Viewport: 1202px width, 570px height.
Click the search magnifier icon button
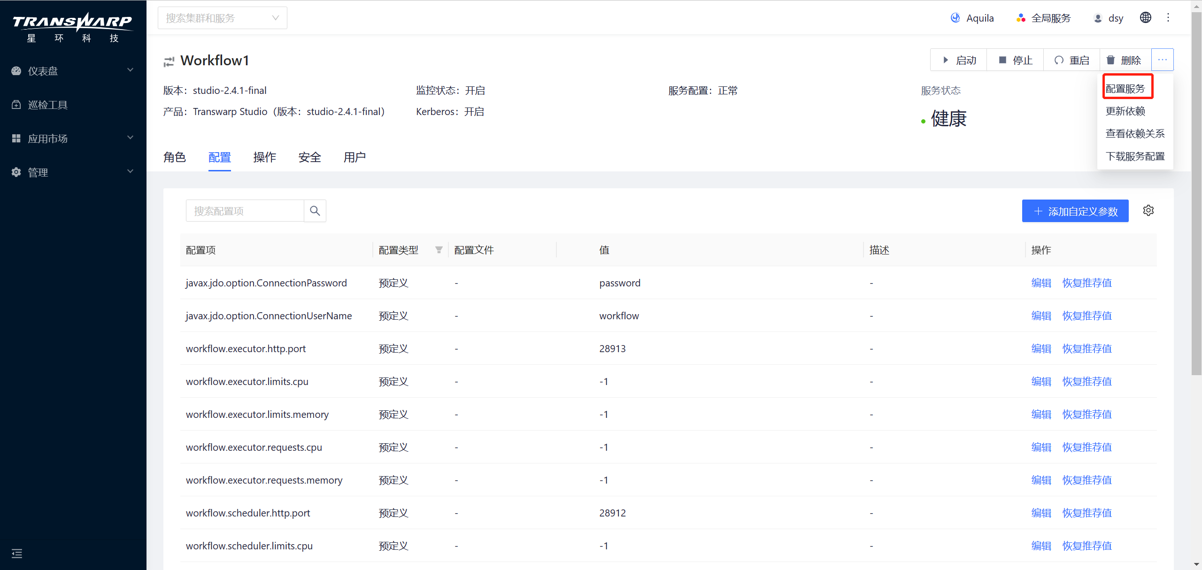(315, 211)
